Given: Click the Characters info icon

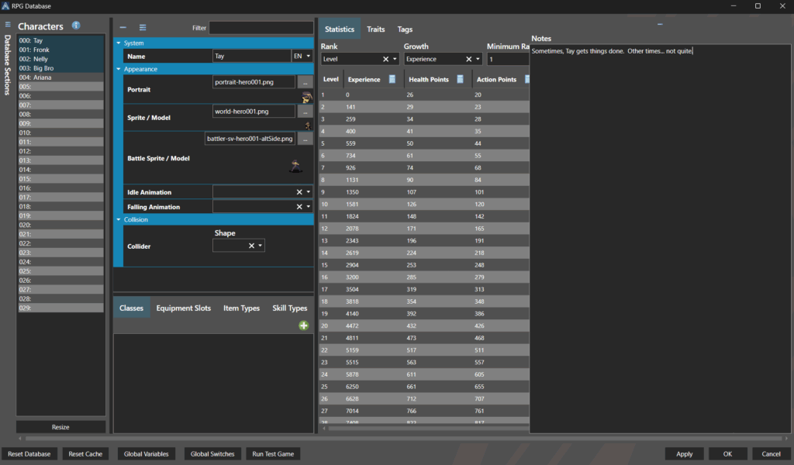Looking at the screenshot, I should [76, 26].
